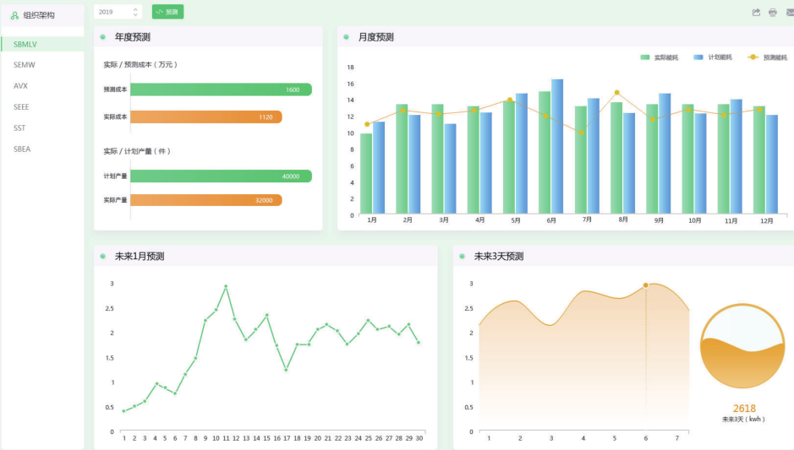Image resolution: width=794 pixels, height=450 pixels.
Task: Click the green dot beside 未来3天预测 title
Action: coord(462,256)
